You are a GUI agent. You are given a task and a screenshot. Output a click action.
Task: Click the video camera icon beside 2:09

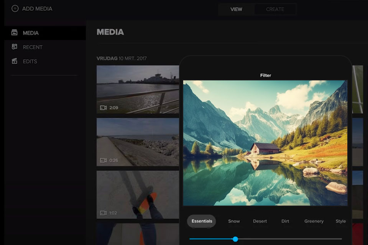[x=103, y=108]
